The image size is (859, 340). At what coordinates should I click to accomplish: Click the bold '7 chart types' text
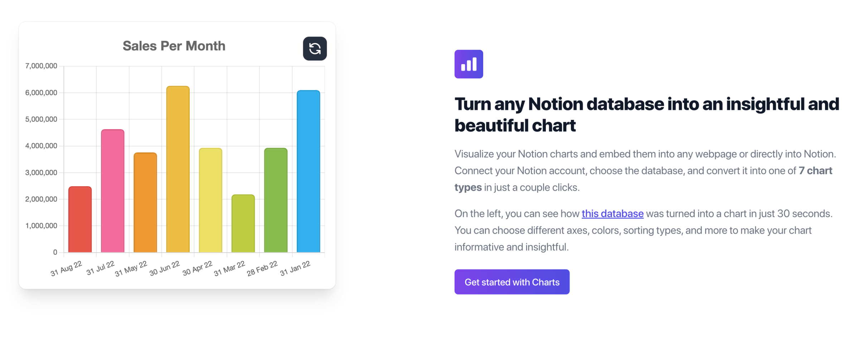coord(643,179)
